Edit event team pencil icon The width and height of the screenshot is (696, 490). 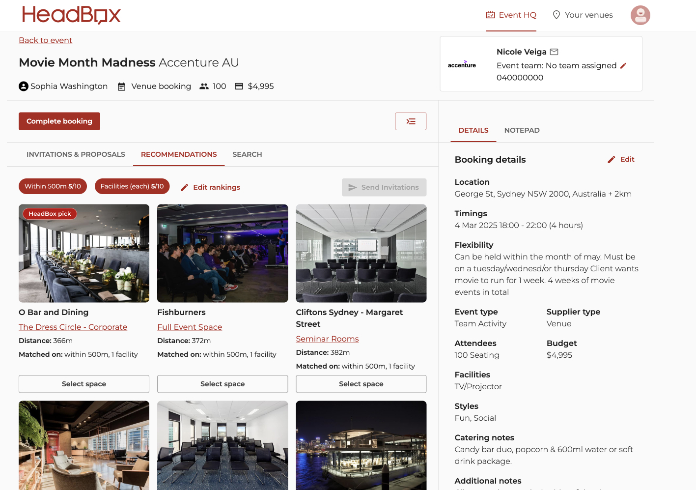pyautogui.click(x=623, y=65)
